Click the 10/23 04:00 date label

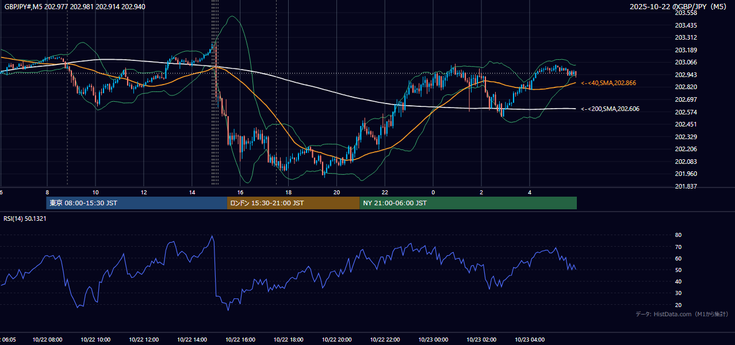[530, 340]
